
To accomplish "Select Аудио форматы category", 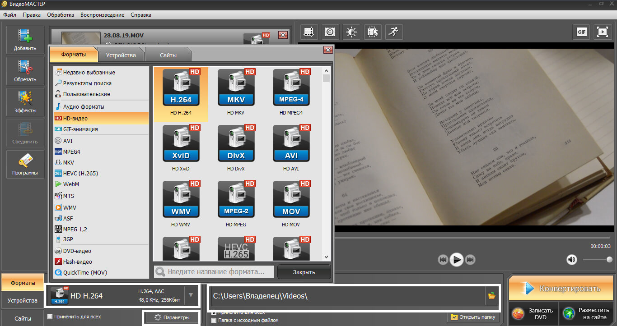I will point(101,106).
